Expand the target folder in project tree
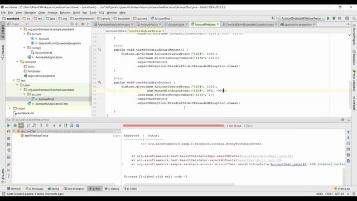This screenshot has width=357, height=201. point(10,108)
